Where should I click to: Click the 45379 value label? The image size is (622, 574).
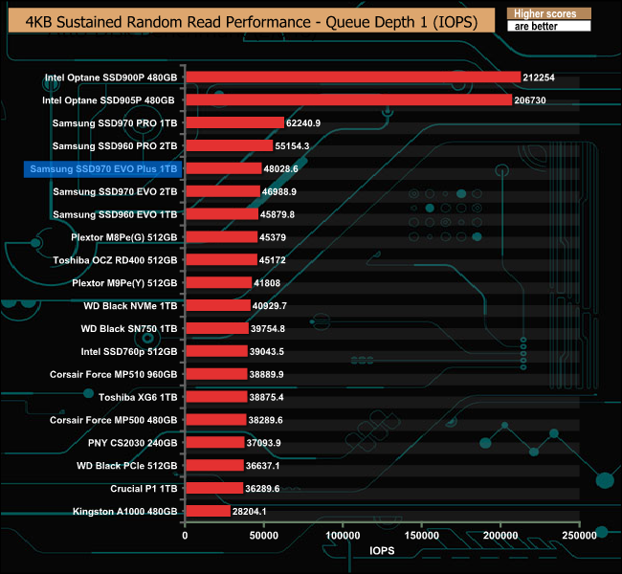pyautogui.click(x=273, y=237)
